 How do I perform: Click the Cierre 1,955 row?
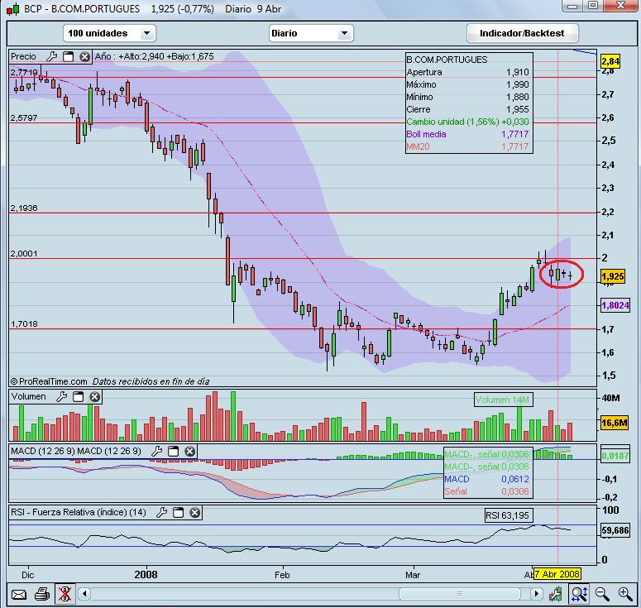(467, 109)
